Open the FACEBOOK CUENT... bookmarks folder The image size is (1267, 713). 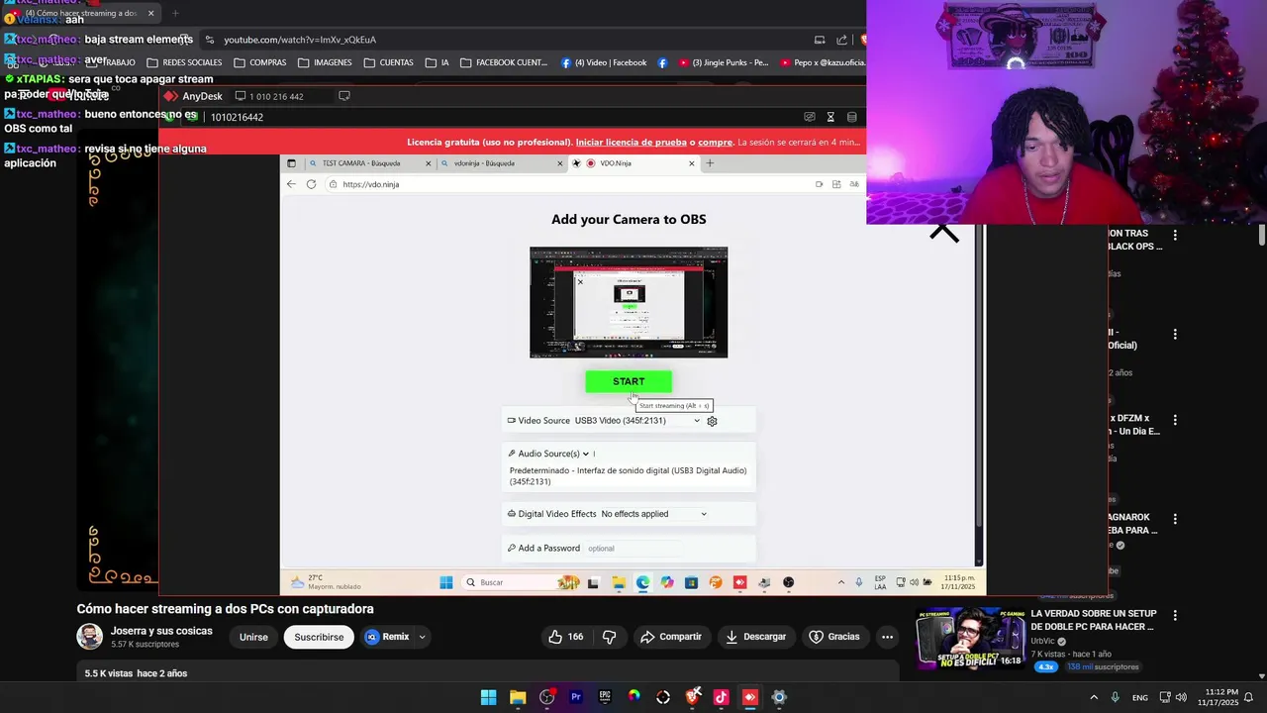click(504, 62)
